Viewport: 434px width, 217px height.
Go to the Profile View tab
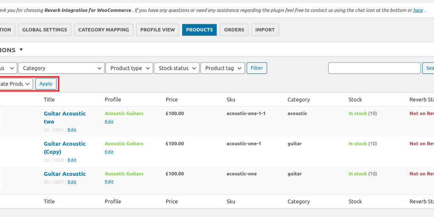pos(157,30)
